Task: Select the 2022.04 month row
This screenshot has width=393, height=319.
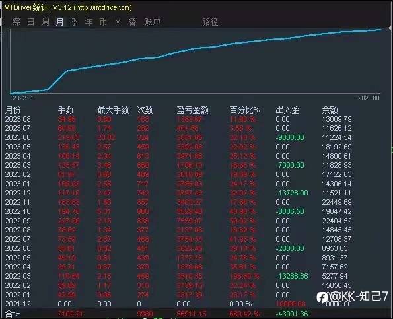Action: 178,267
